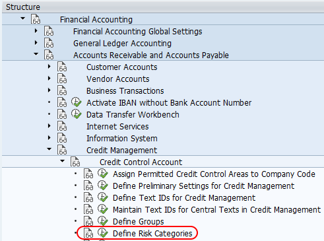Screen dimensions: 324x241
Task: Expand Financial Accounting Global Settings node
Action: (x=36, y=31)
